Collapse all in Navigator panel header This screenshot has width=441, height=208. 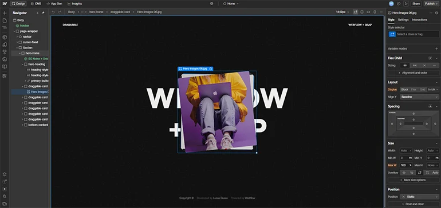[x=38, y=13]
